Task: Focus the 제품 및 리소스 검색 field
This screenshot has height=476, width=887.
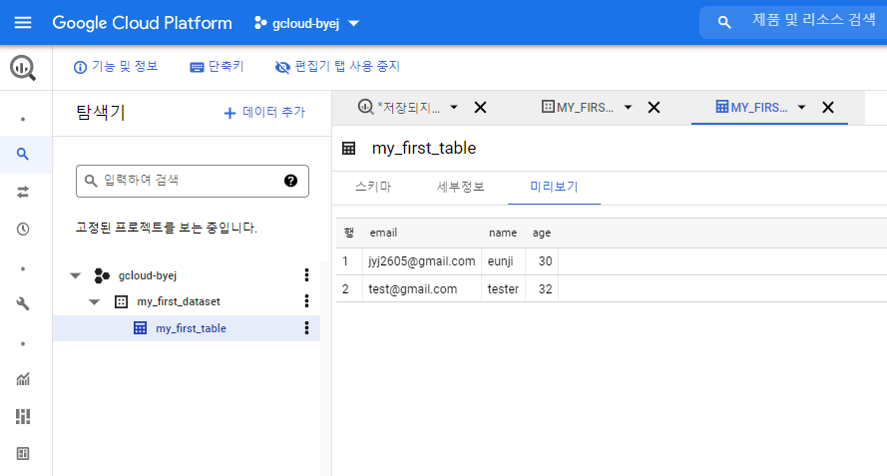Action: (813, 20)
